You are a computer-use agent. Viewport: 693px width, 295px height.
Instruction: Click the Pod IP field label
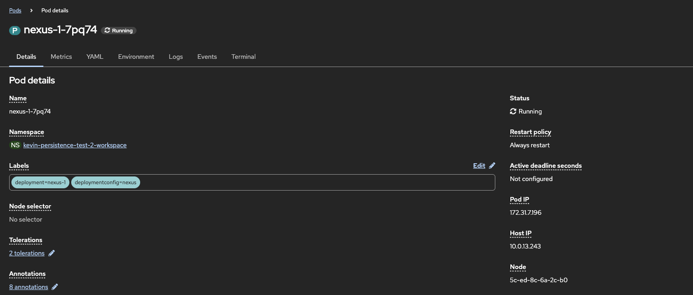(x=520, y=199)
